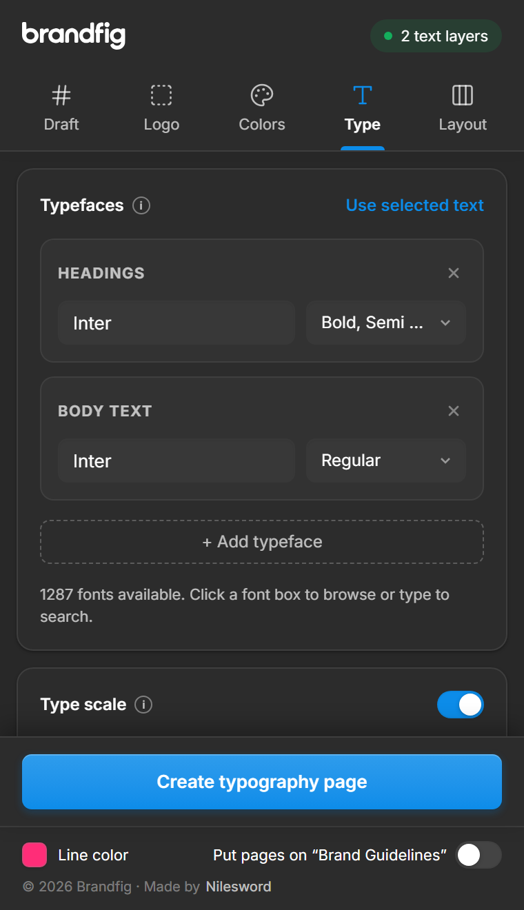Open the Type scale info icon
524x910 pixels.
tap(143, 705)
